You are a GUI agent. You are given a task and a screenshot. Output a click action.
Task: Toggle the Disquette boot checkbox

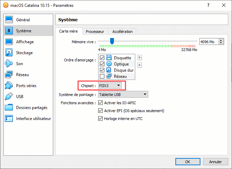[x=102, y=58]
